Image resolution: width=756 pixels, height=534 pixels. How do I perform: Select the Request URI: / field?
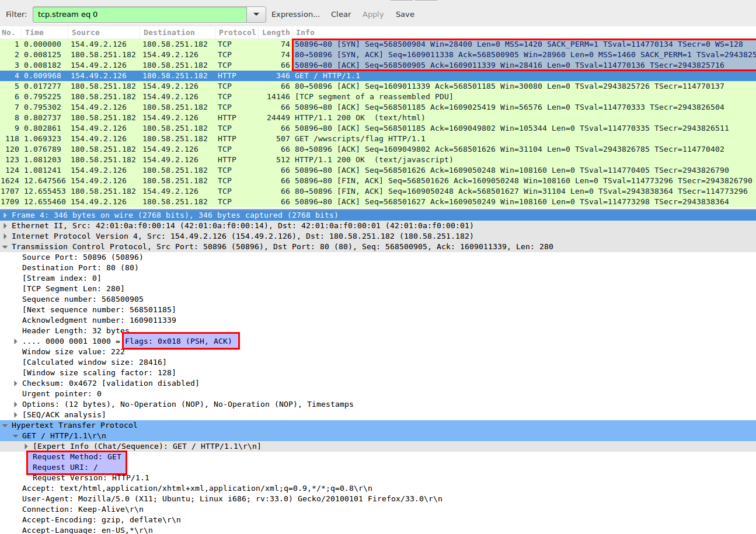tap(65, 467)
